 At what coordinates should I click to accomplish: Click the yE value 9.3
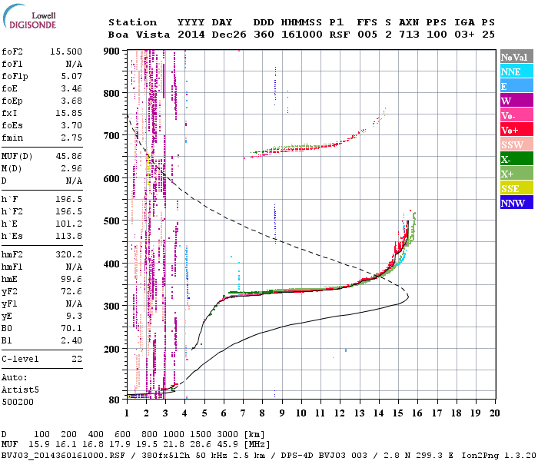click(x=74, y=317)
